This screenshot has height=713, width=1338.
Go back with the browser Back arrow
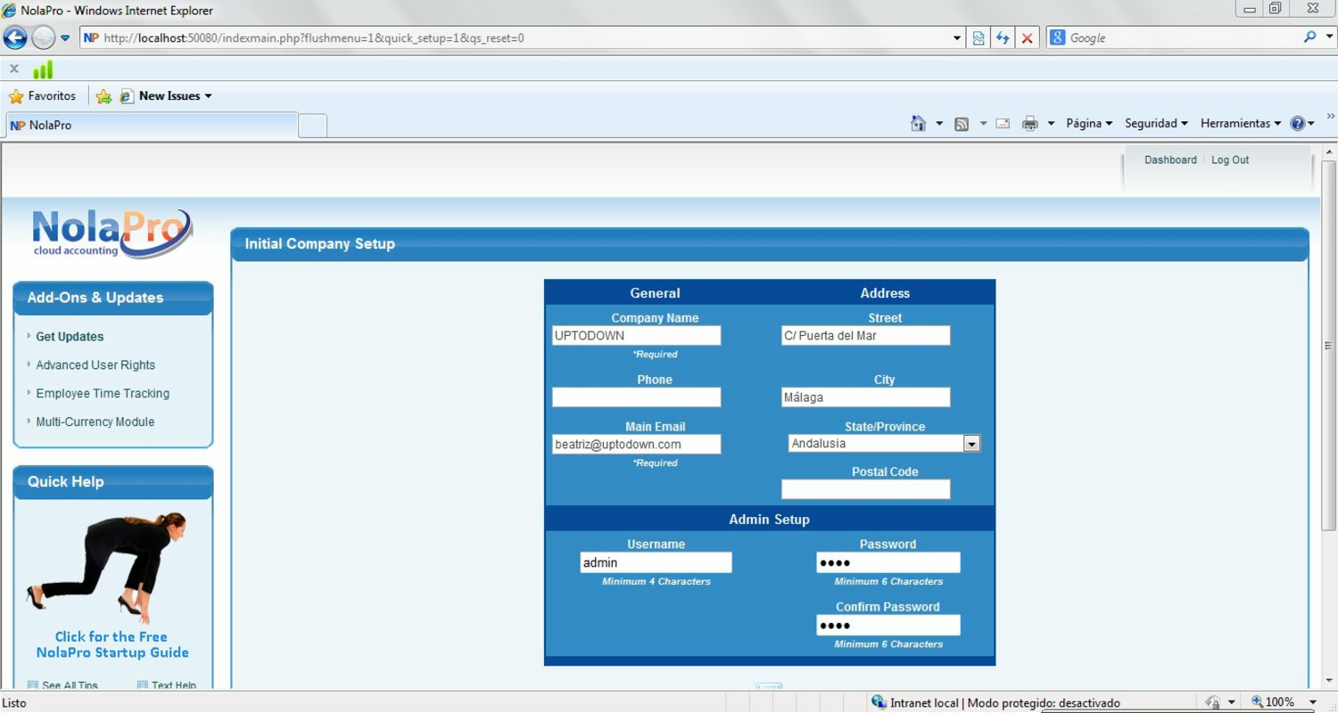[15, 37]
